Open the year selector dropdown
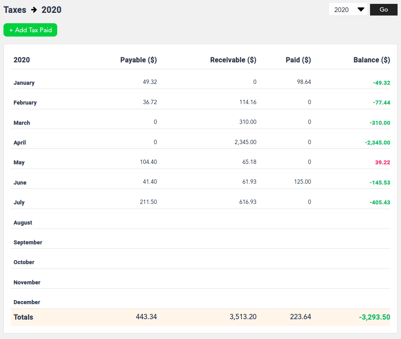Screen dimensions: 401x339 coord(348,9)
